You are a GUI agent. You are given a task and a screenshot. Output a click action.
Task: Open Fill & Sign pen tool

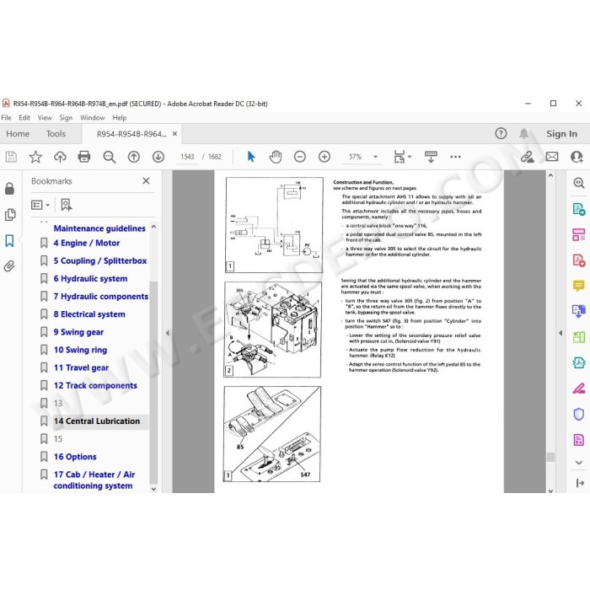coord(579,389)
